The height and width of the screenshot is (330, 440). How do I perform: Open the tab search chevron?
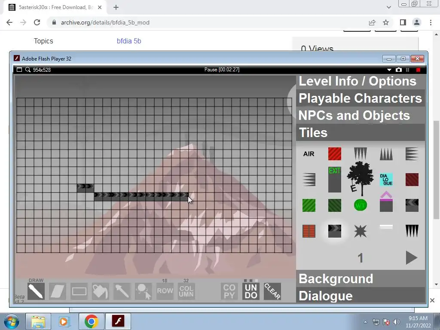pyautogui.click(x=388, y=7)
